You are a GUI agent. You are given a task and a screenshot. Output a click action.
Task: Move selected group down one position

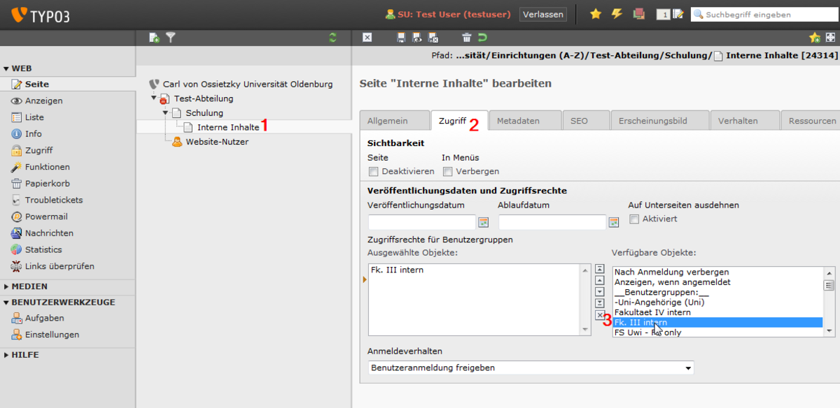click(599, 291)
